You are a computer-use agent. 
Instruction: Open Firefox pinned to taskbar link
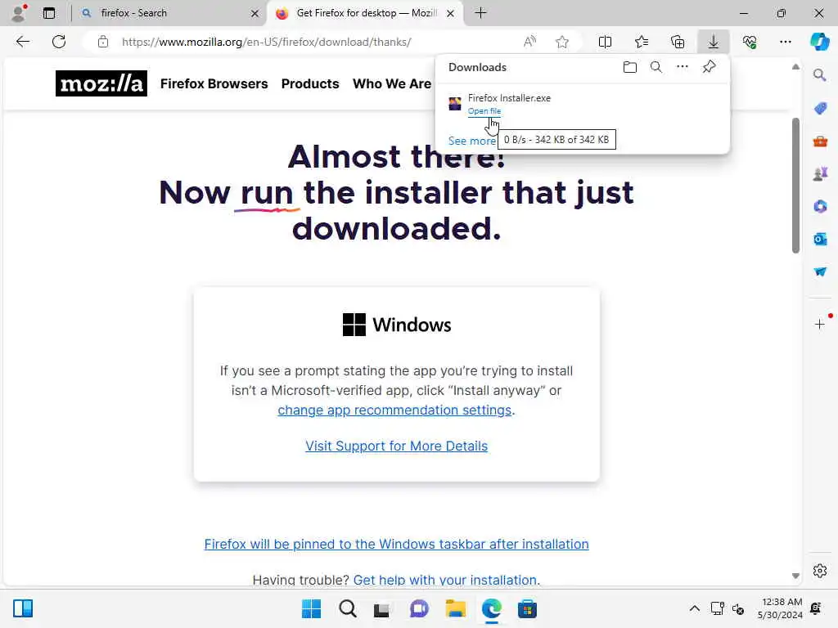396,544
